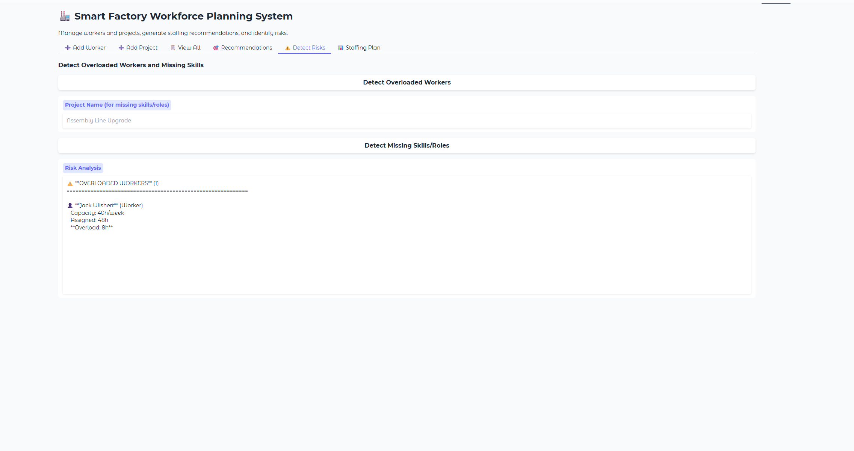Click the Capacity: 40h/week line

point(97,213)
